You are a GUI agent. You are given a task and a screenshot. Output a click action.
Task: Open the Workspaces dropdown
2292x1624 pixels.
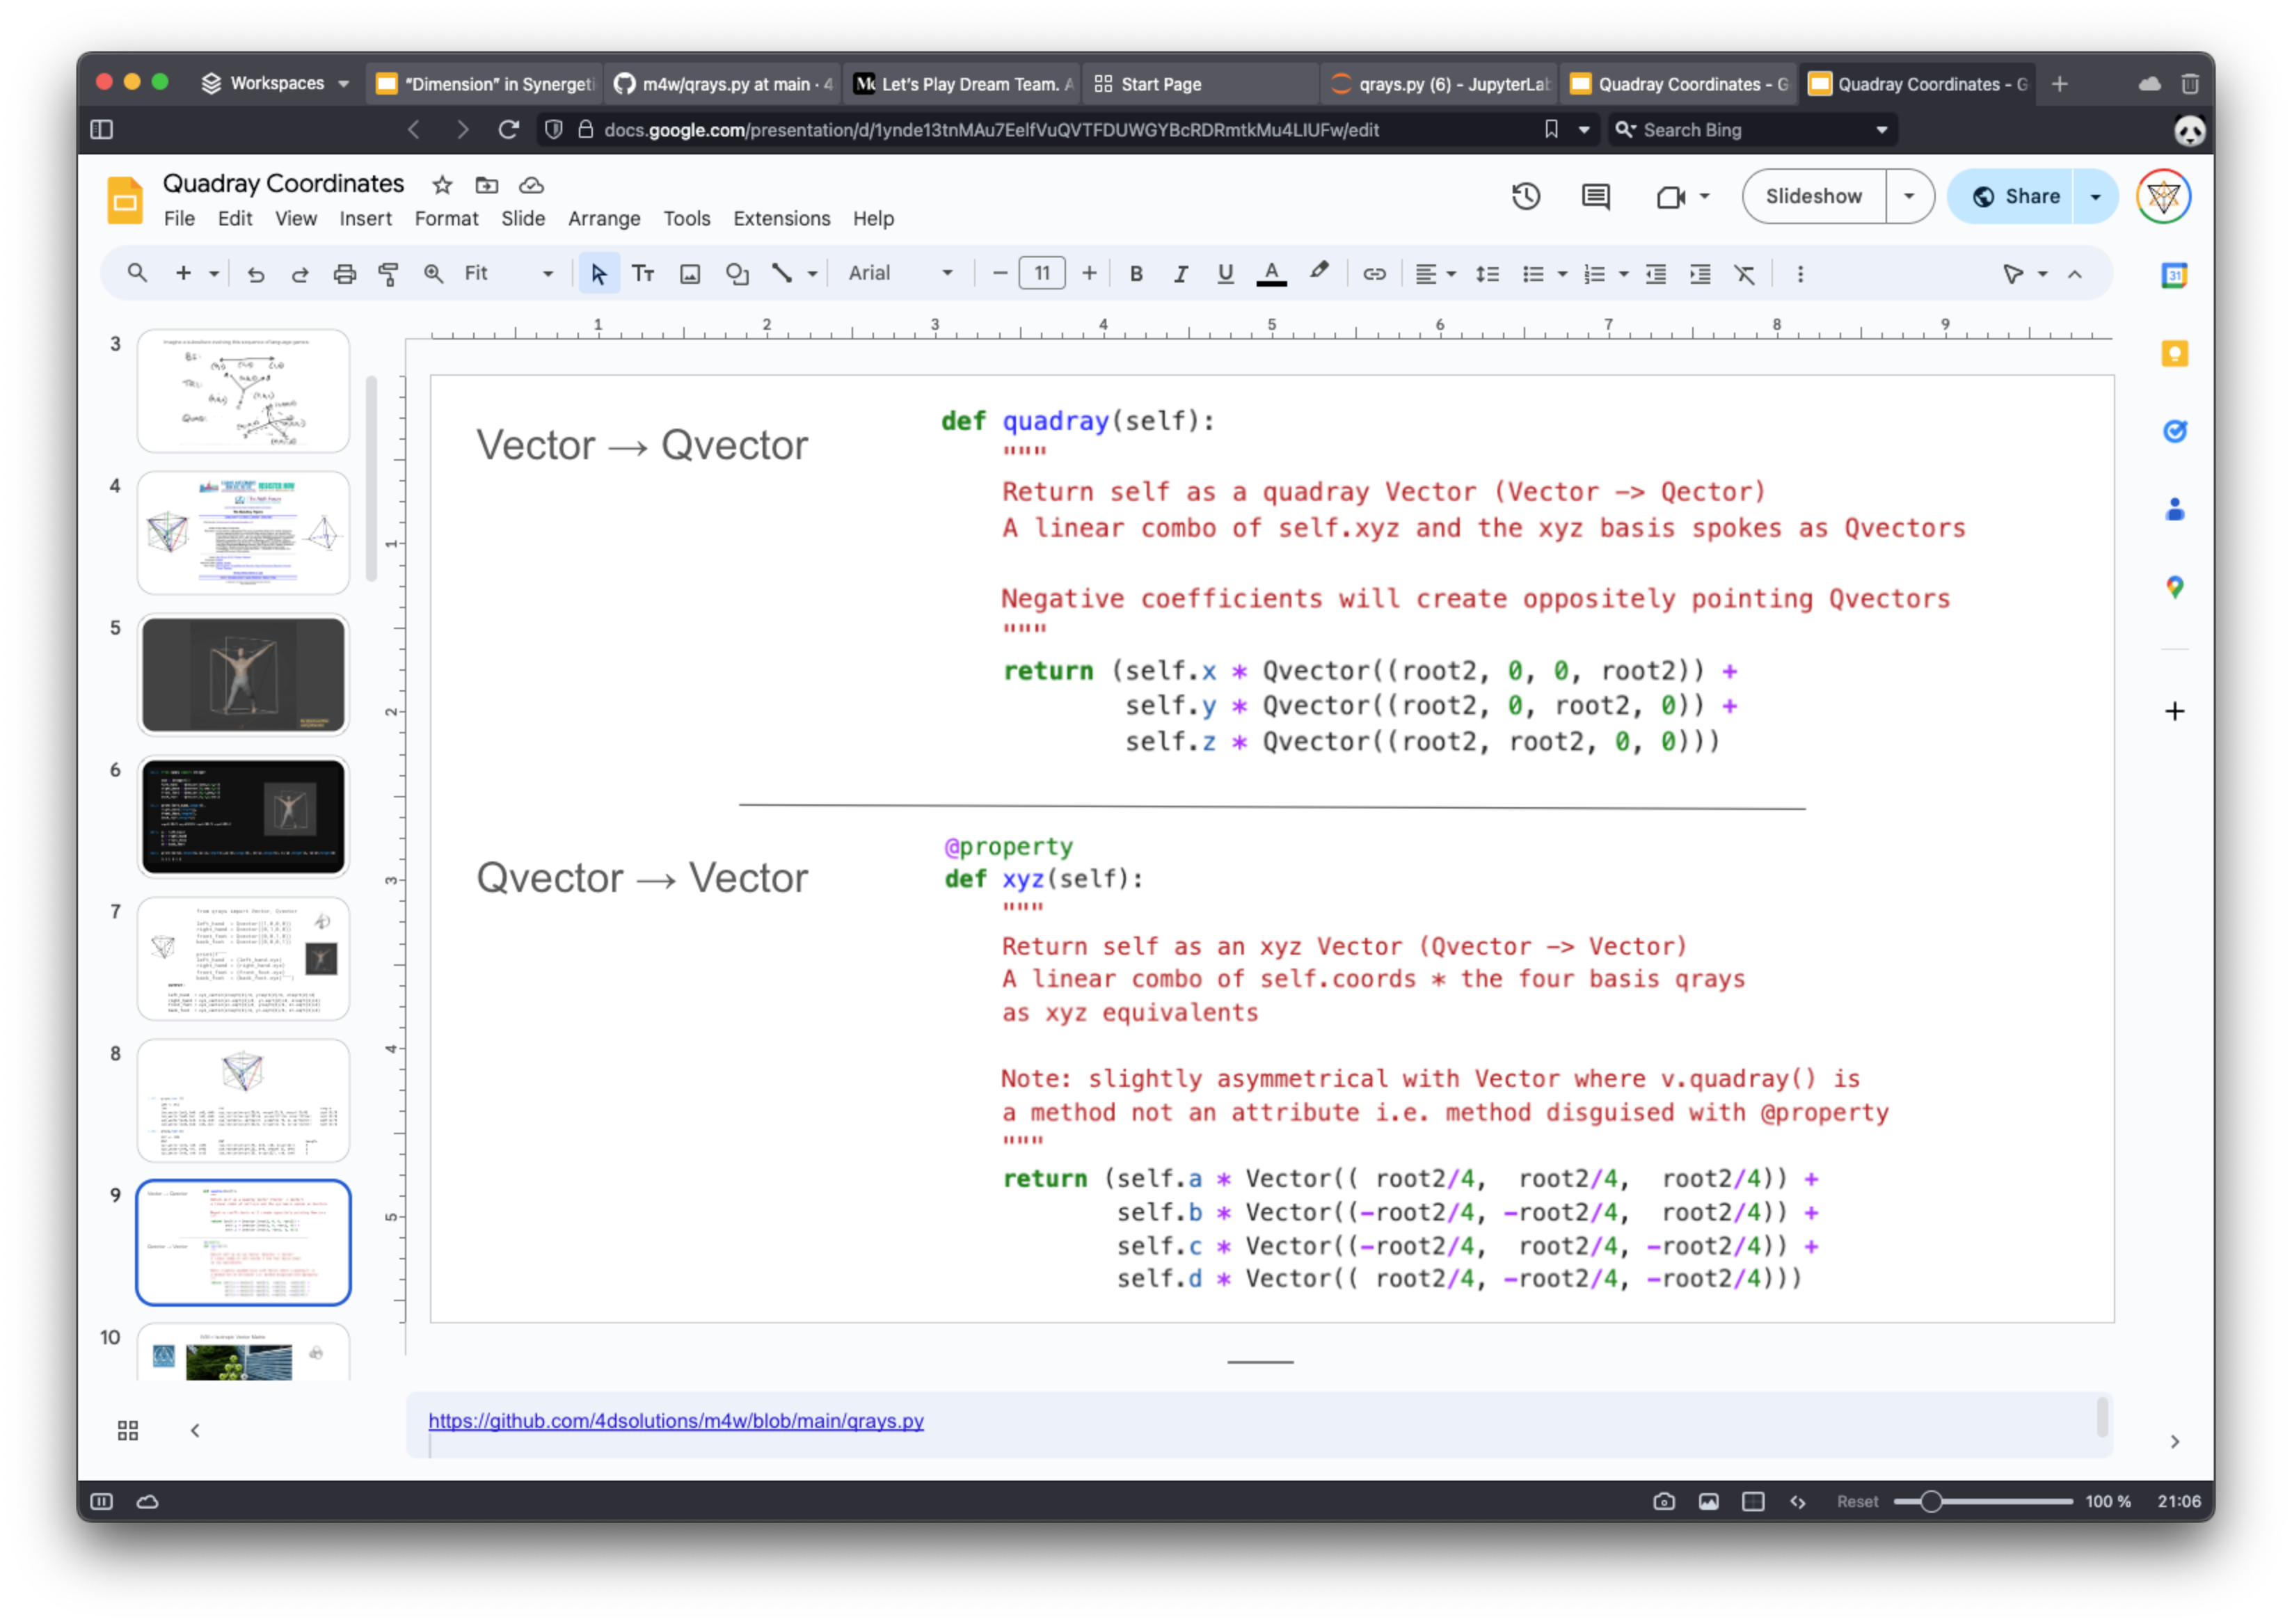pyautogui.click(x=275, y=83)
